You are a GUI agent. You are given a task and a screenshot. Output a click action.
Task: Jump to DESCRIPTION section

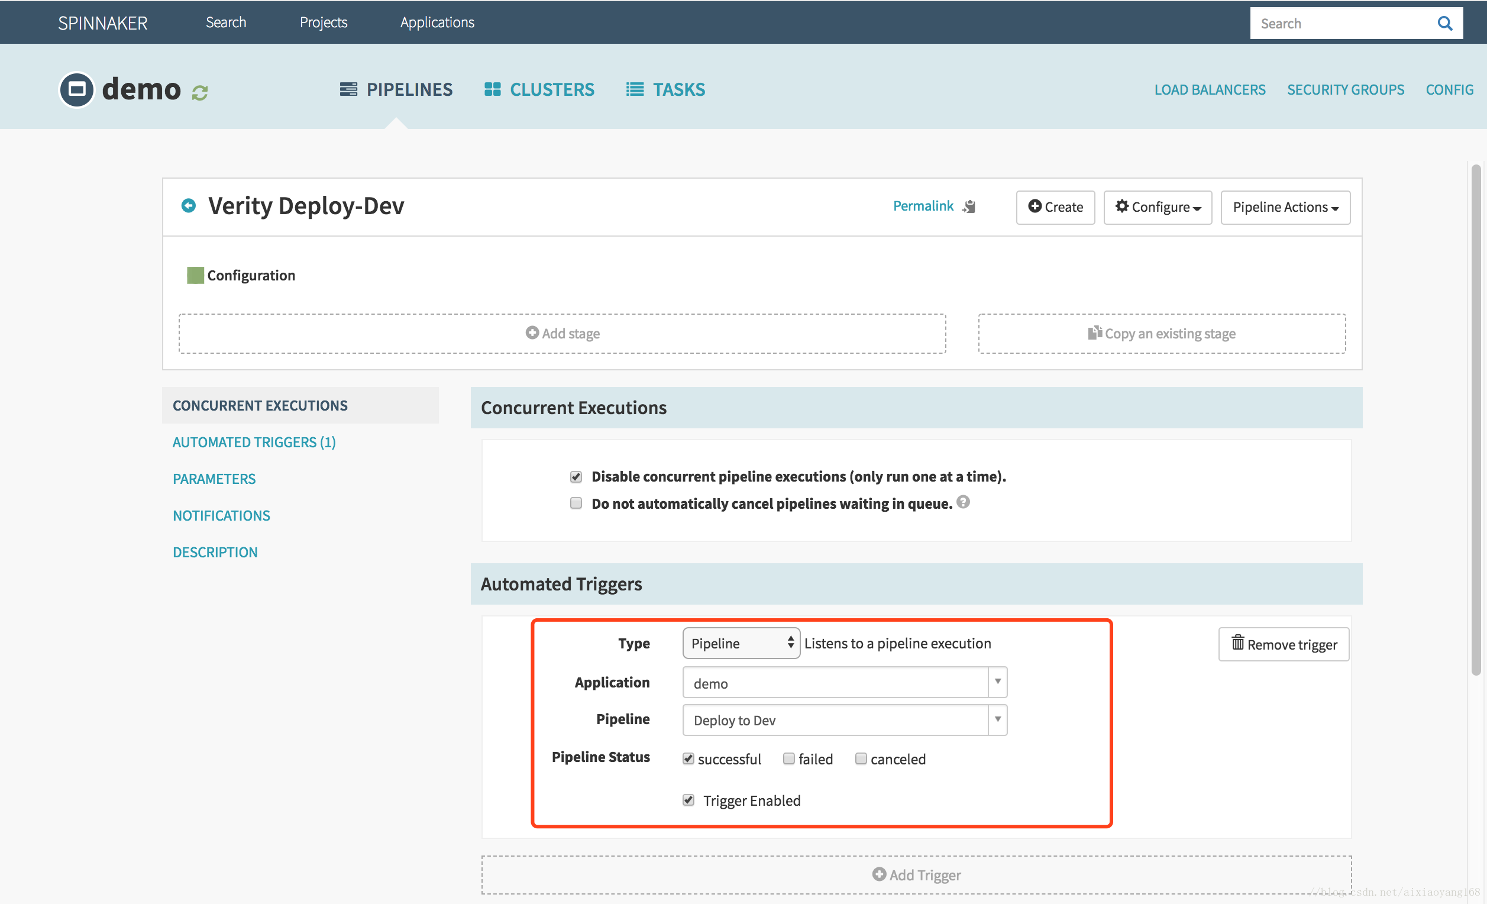coord(215,553)
